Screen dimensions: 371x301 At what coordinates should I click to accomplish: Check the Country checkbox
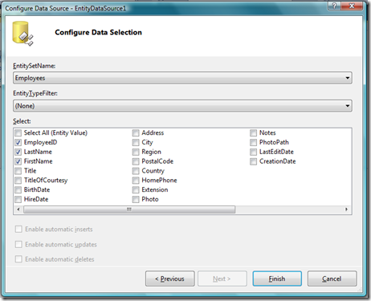[136, 171]
